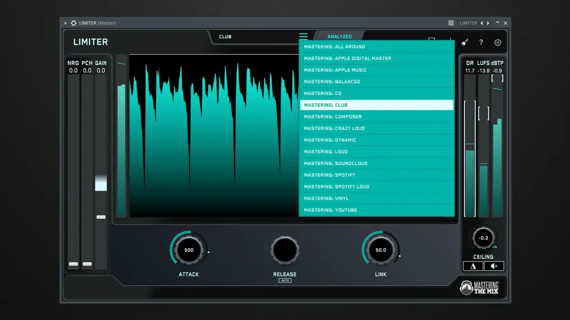Click the Attack knob showing 500
Screen dimensions: 570x320
coord(189,250)
